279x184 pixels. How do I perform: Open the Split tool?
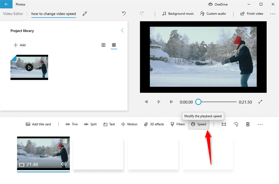[91, 124]
